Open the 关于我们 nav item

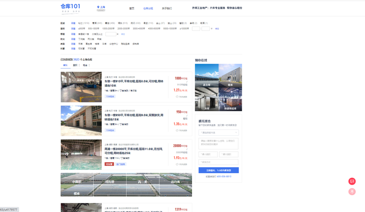tap(167, 8)
